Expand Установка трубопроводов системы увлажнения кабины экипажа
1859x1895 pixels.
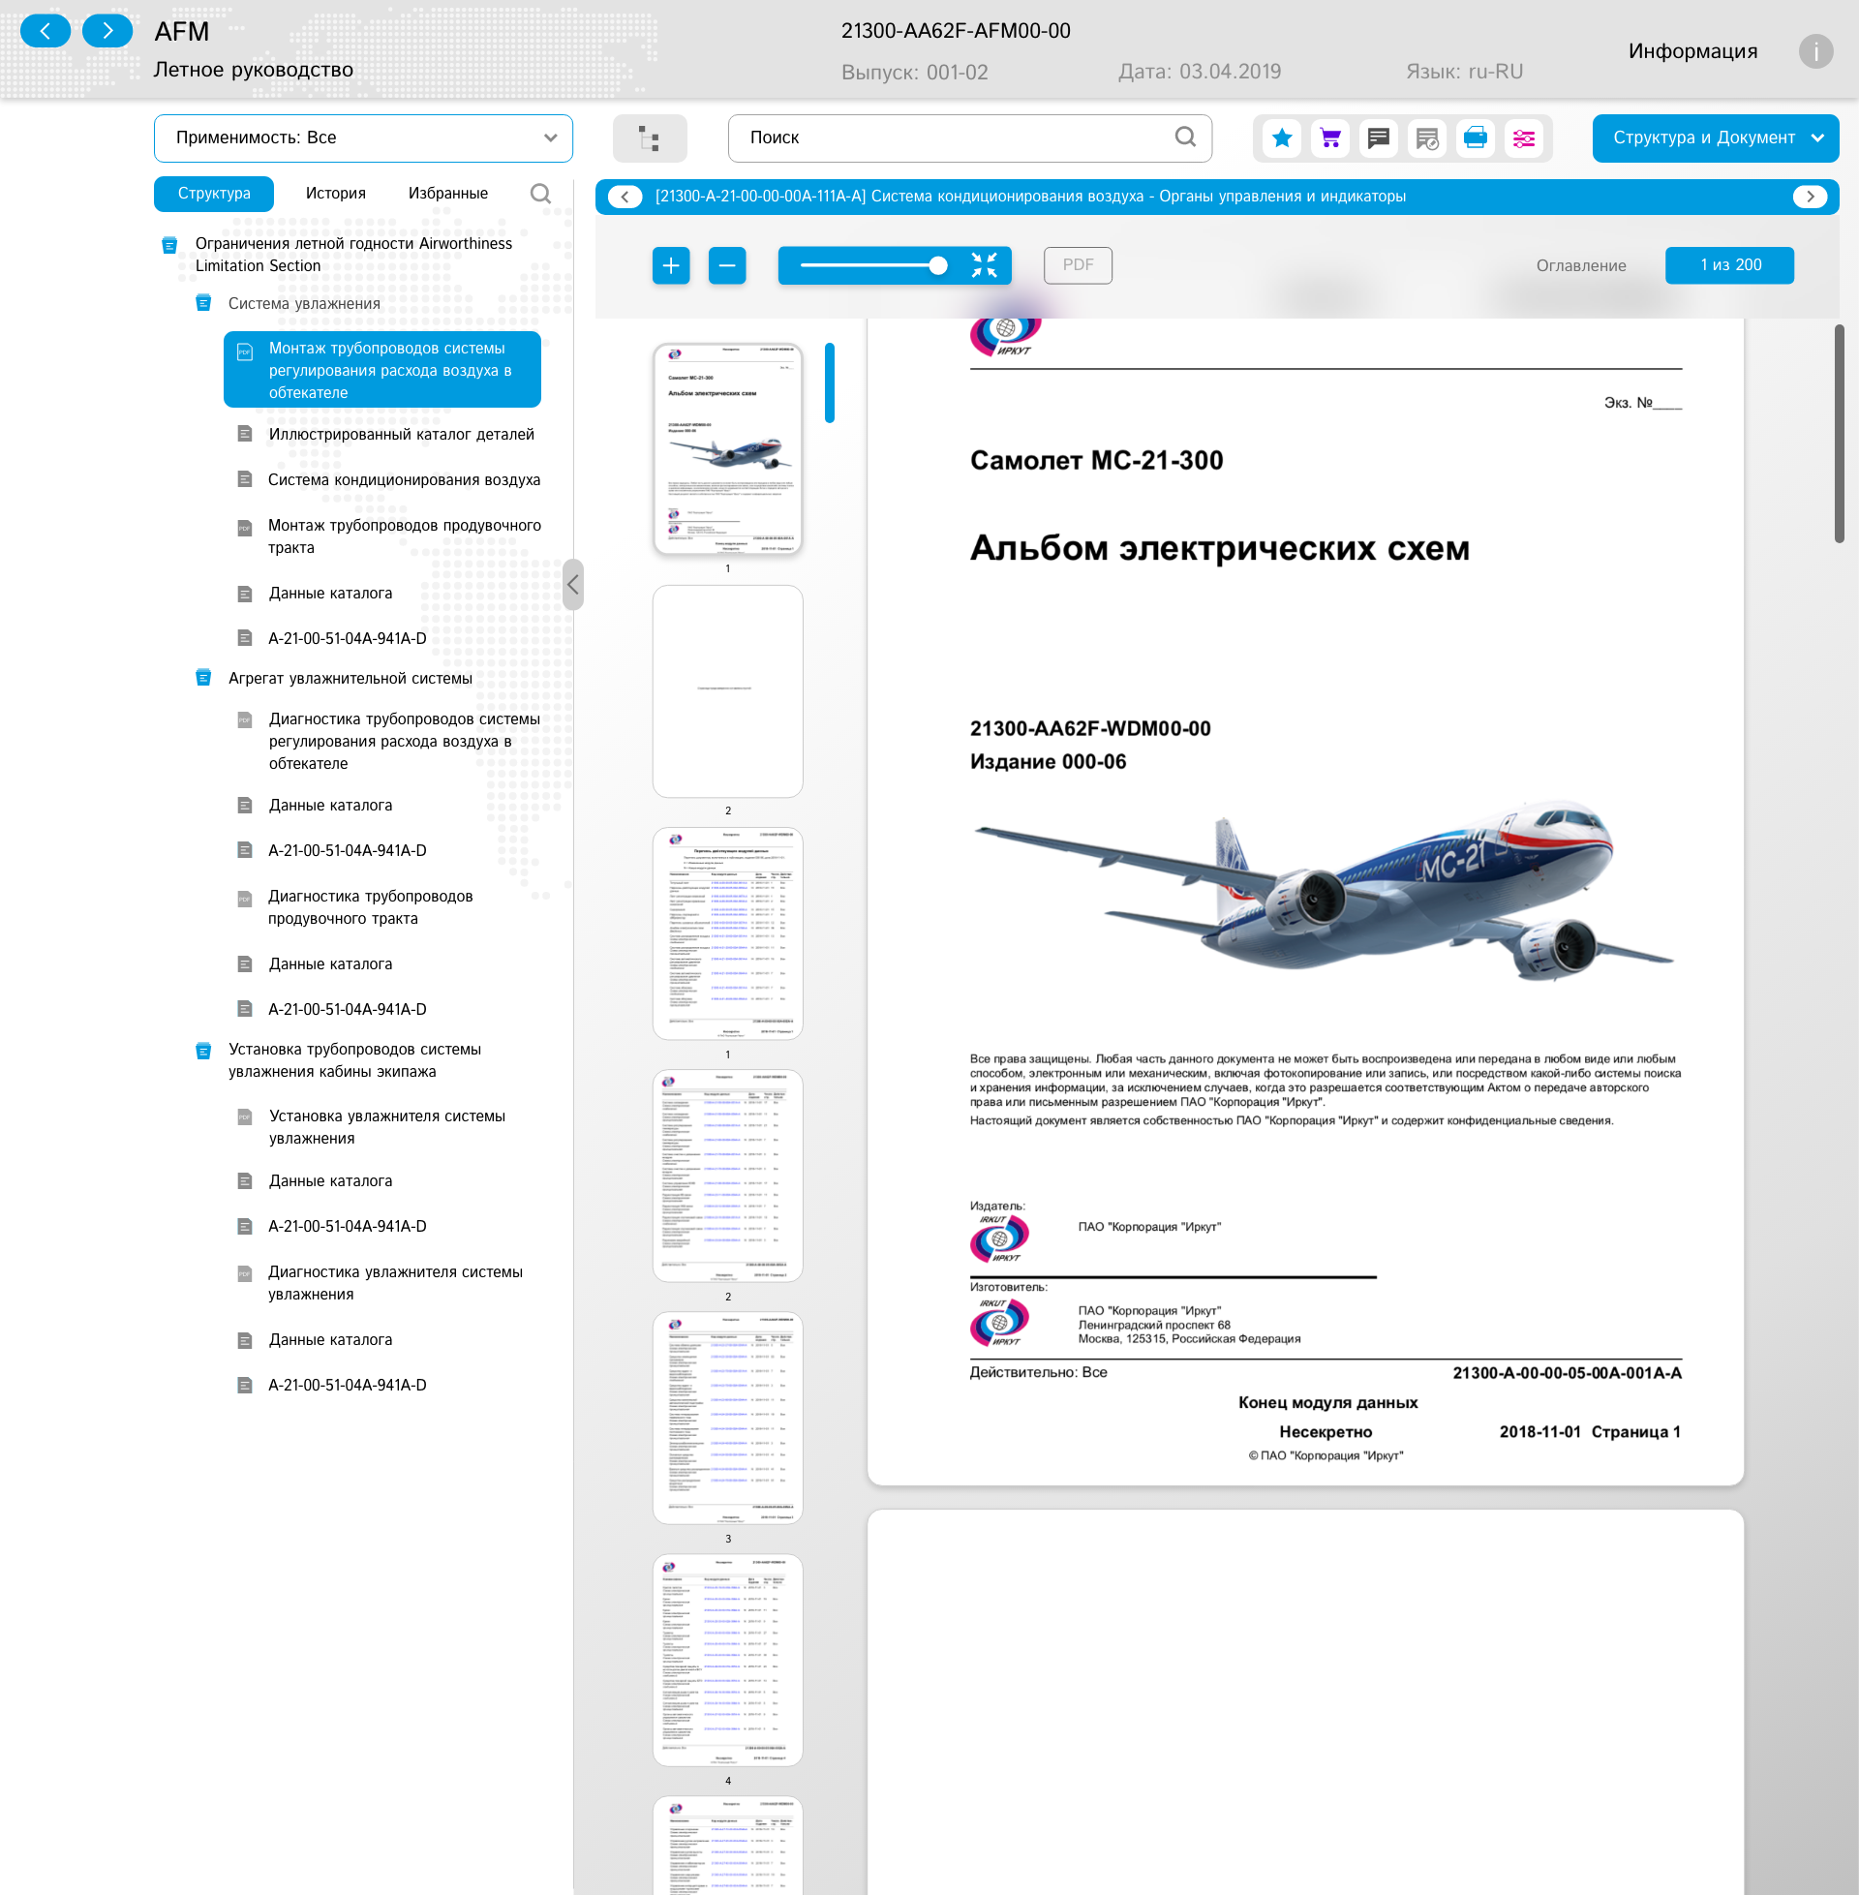click(354, 1060)
